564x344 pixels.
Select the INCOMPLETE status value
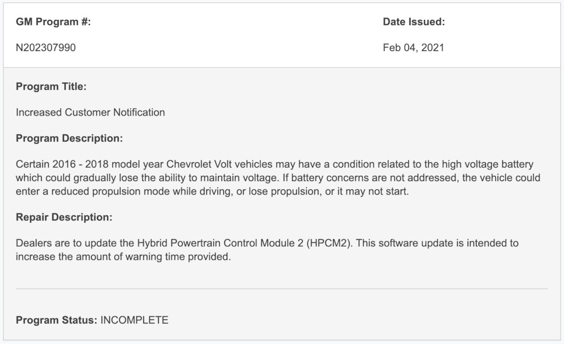[x=134, y=320]
